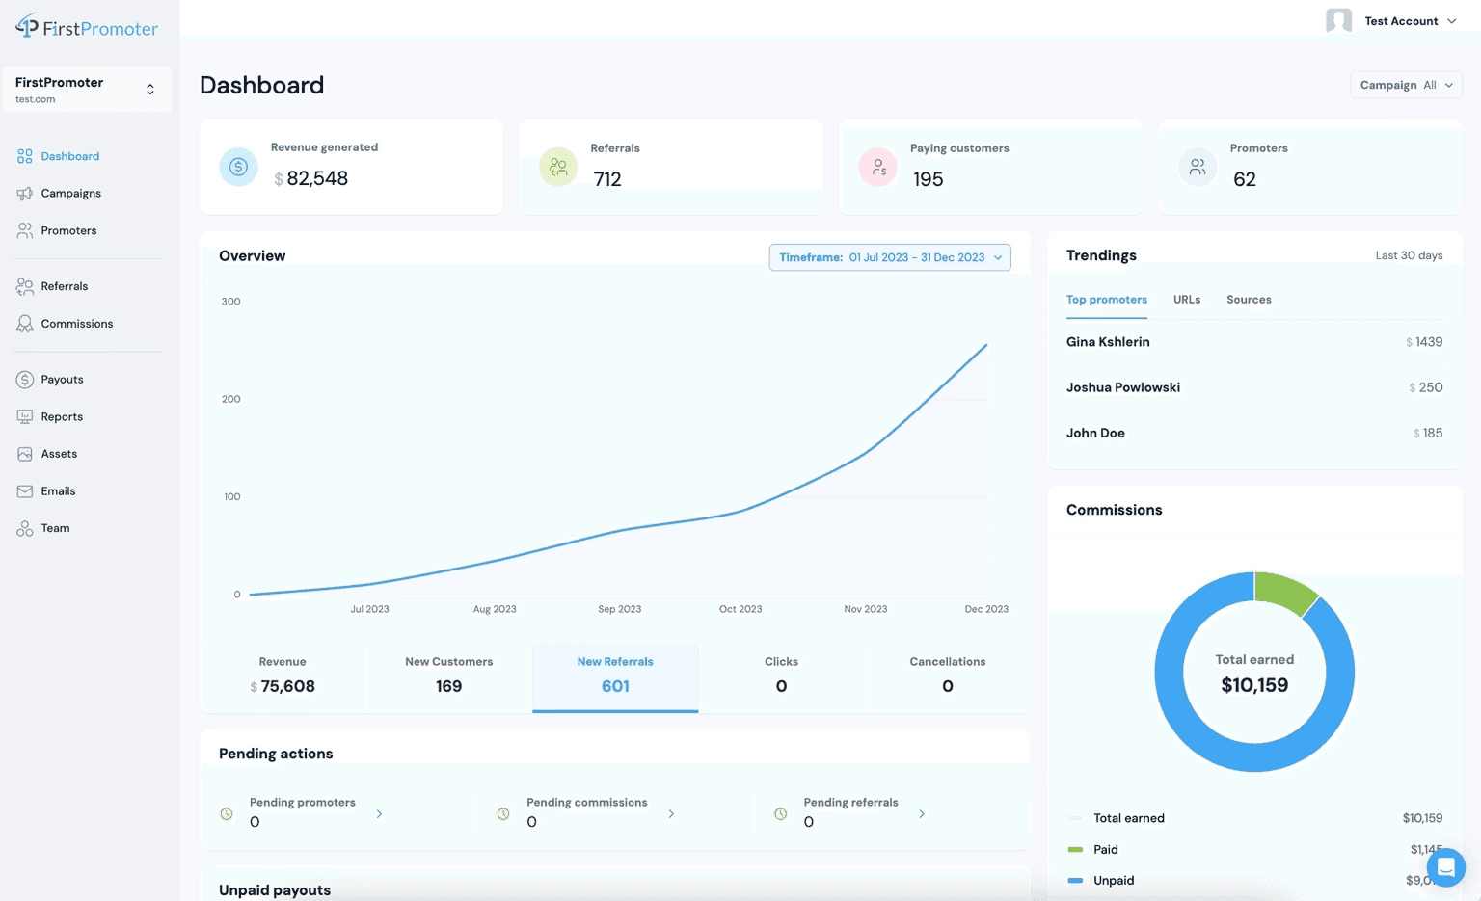Select the New Referrals overview metric
This screenshot has height=901, width=1481.
coord(615,678)
